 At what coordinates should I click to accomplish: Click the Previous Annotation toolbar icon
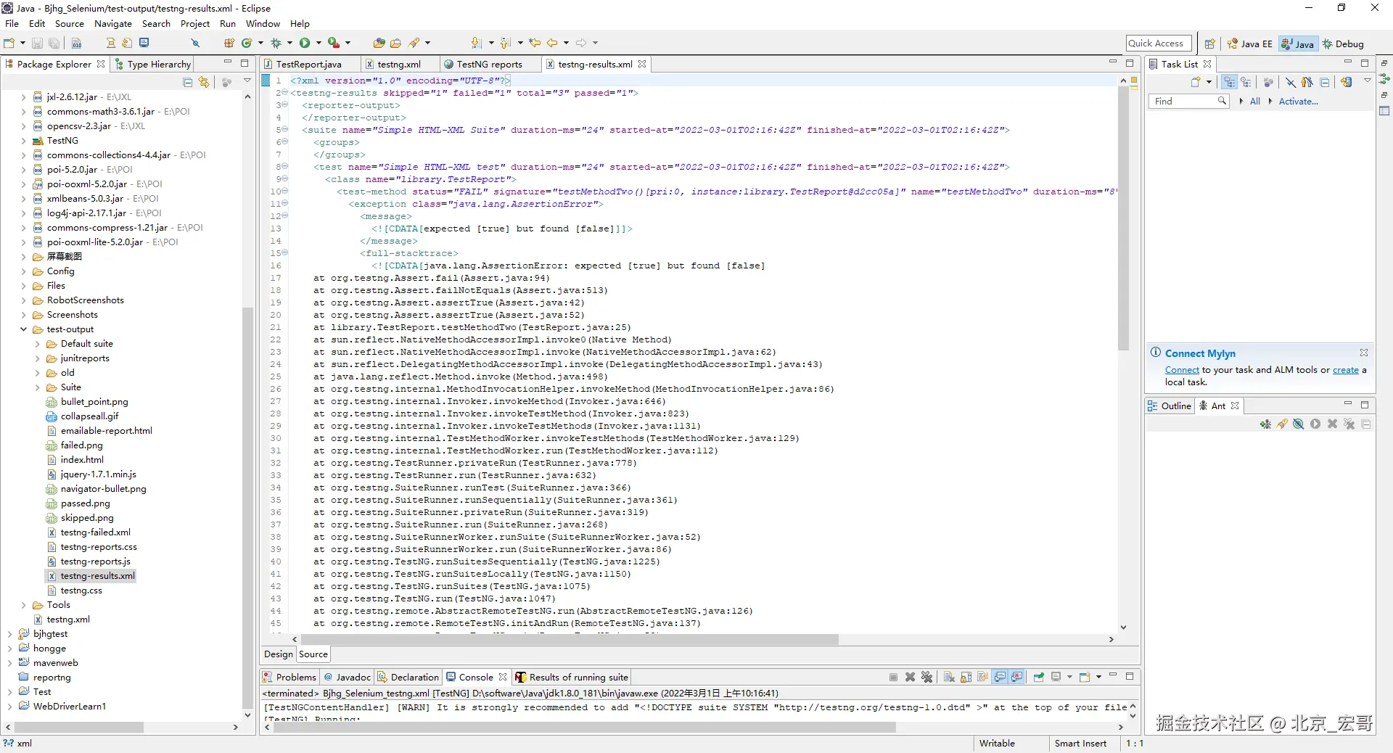click(x=505, y=44)
